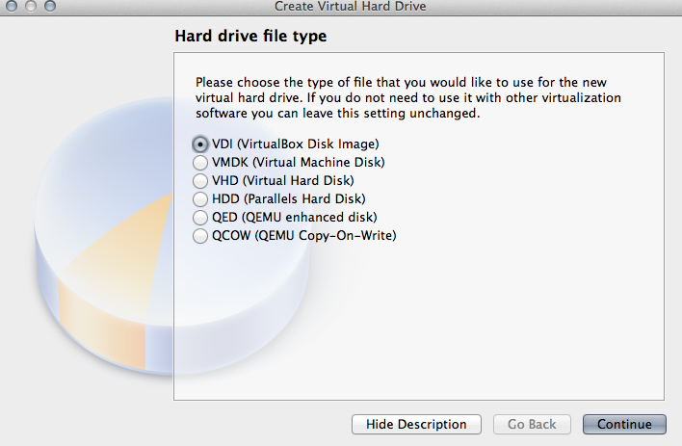Click the 'Hard drive file type' heading

point(250,38)
